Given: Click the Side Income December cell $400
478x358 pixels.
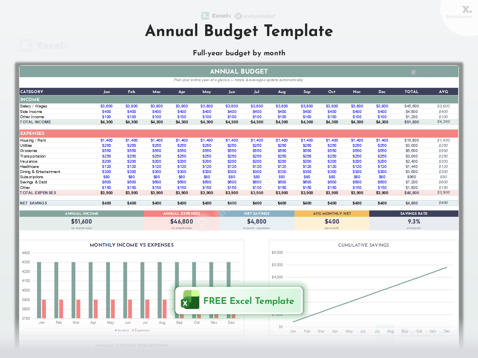Looking at the screenshot, I should click(x=382, y=112).
